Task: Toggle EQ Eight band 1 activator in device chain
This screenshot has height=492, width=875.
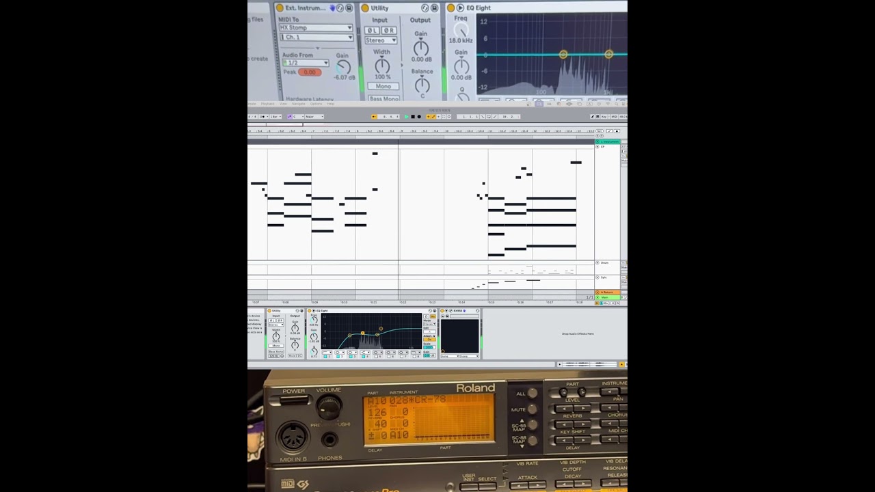Action: pos(325,357)
